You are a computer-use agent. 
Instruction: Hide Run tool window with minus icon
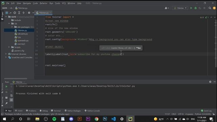[x=214, y=82]
